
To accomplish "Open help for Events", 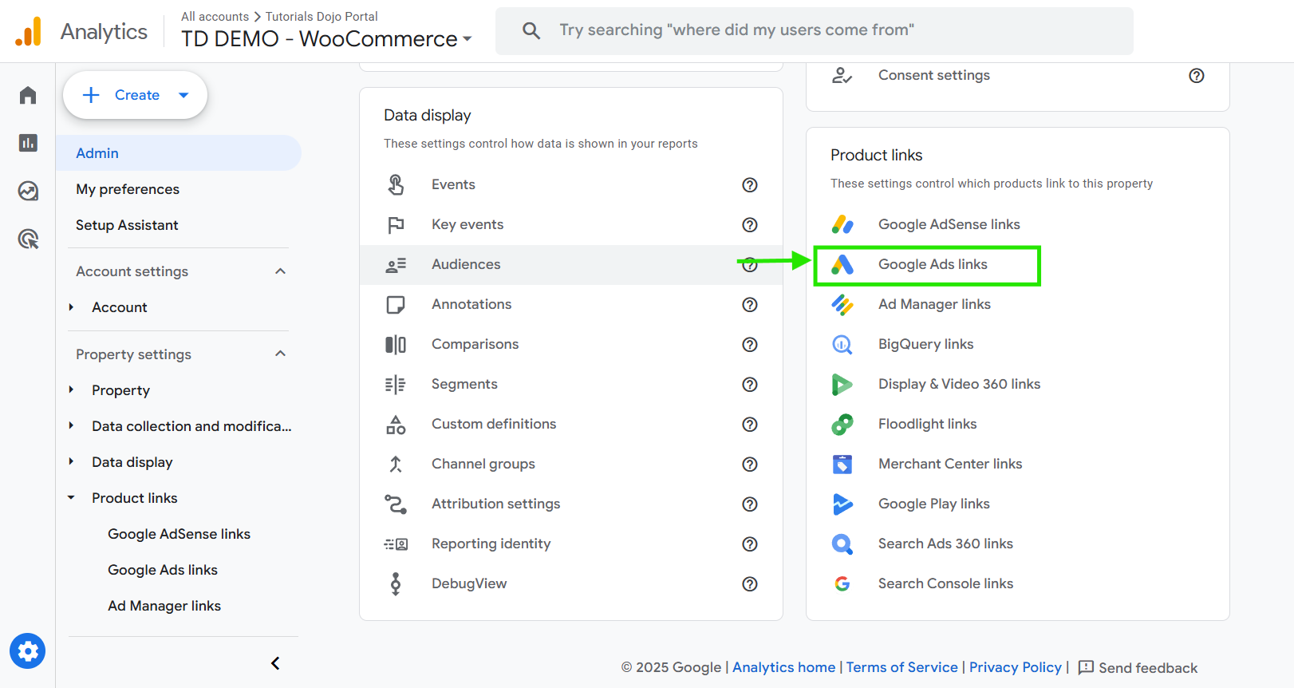I will click(x=750, y=184).
